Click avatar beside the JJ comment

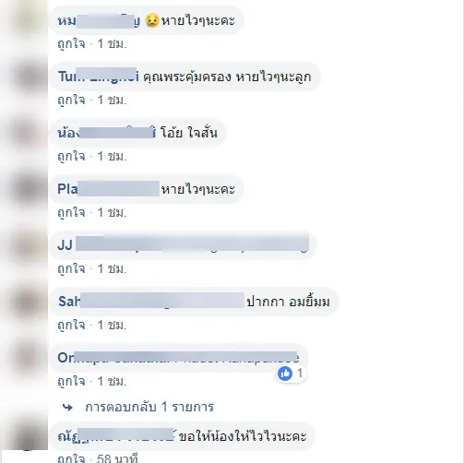point(28,245)
